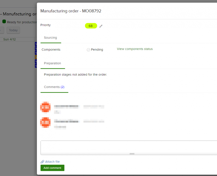Viewport: 217px width, 176px height.
Task: Click the Sun 4/12 date header
Action: click(x=10, y=39)
